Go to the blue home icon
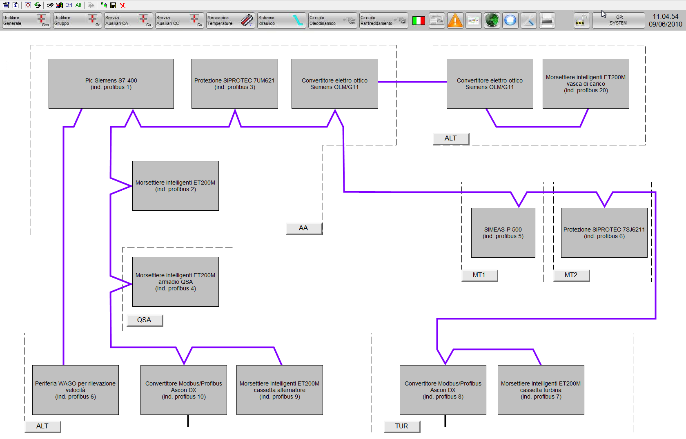Viewport: 686px width, 439px height. [510, 20]
